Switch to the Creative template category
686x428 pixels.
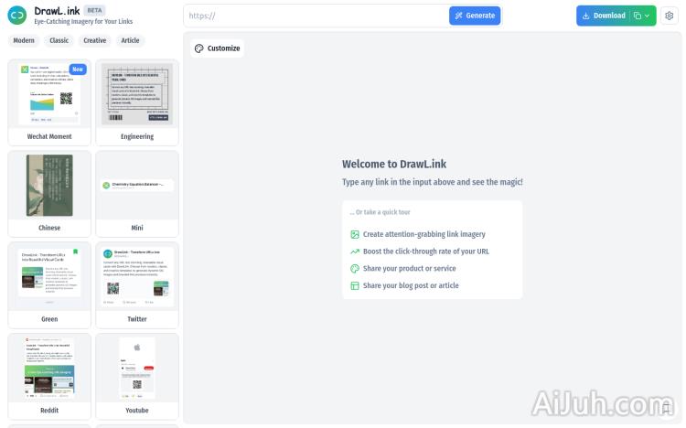[x=94, y=40]
